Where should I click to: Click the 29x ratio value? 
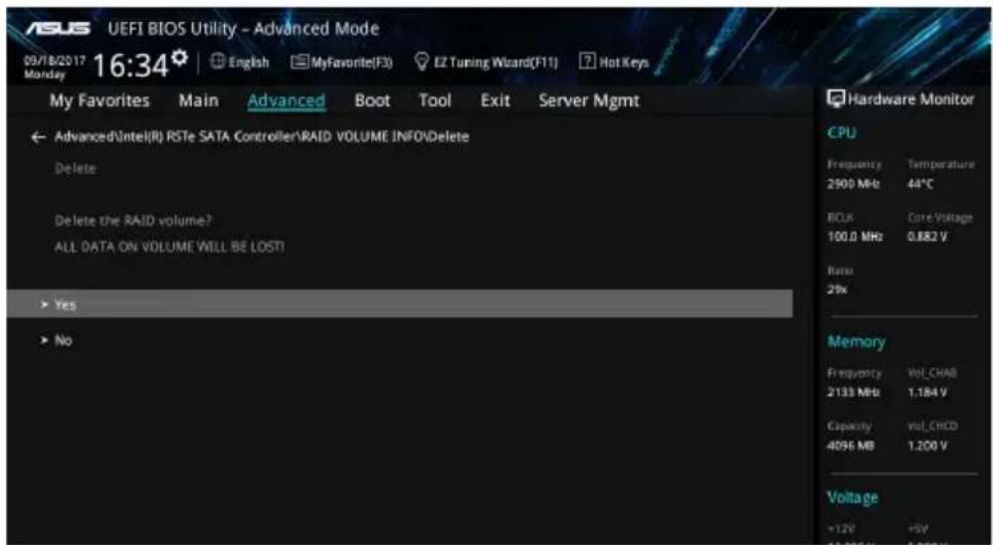pos(837,288)
